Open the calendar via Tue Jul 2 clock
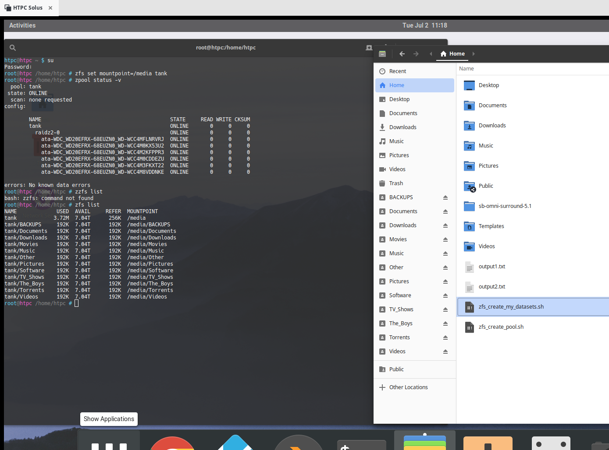The image size is (609, 450). [424, 25]
